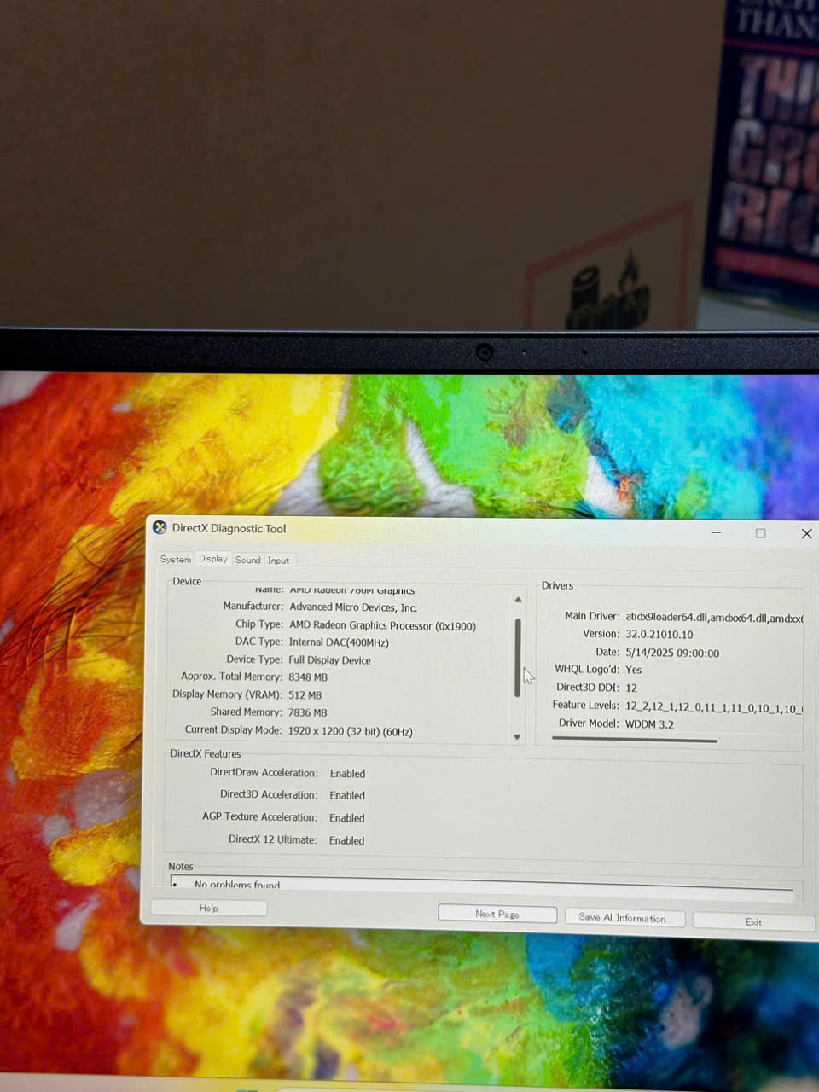The height and width of the screenshot is (1092, 819).
Task: Exit the diagnostic tool
Action: click(753, 921)
